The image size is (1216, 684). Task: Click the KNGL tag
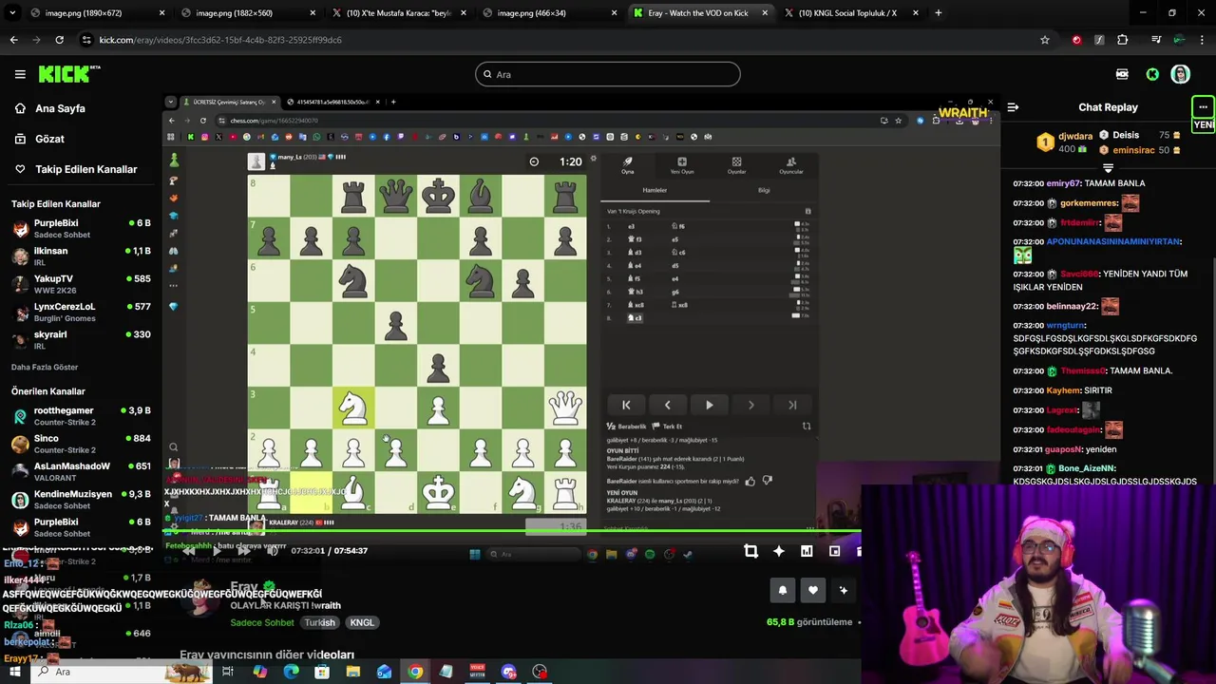[x=362, y=622]
